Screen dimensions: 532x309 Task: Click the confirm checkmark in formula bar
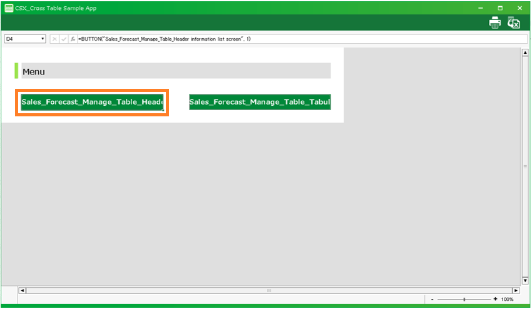coord(63,39)
